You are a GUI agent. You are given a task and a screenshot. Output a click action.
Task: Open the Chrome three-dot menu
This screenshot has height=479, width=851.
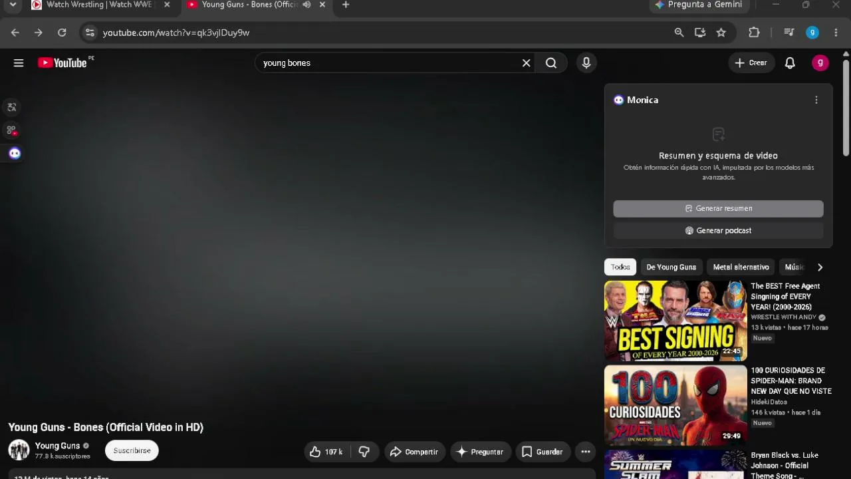pos(836,33)
